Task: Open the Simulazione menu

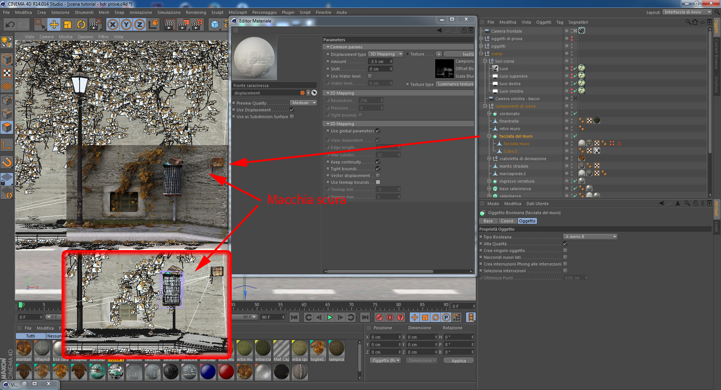Action: tap(169, 12)
